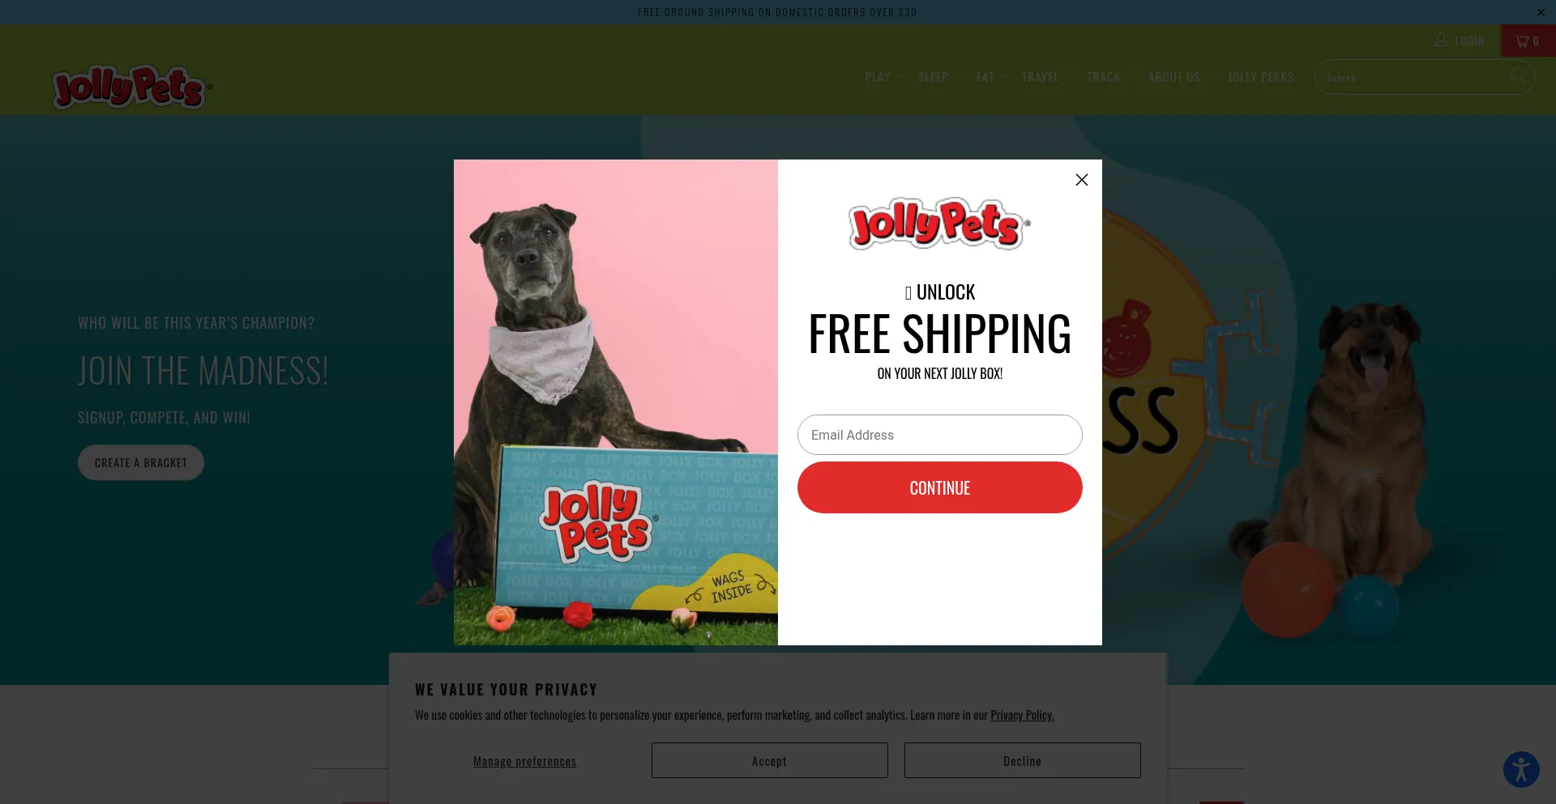Click the dog with Jolly Box image

[x=616, y=402]
